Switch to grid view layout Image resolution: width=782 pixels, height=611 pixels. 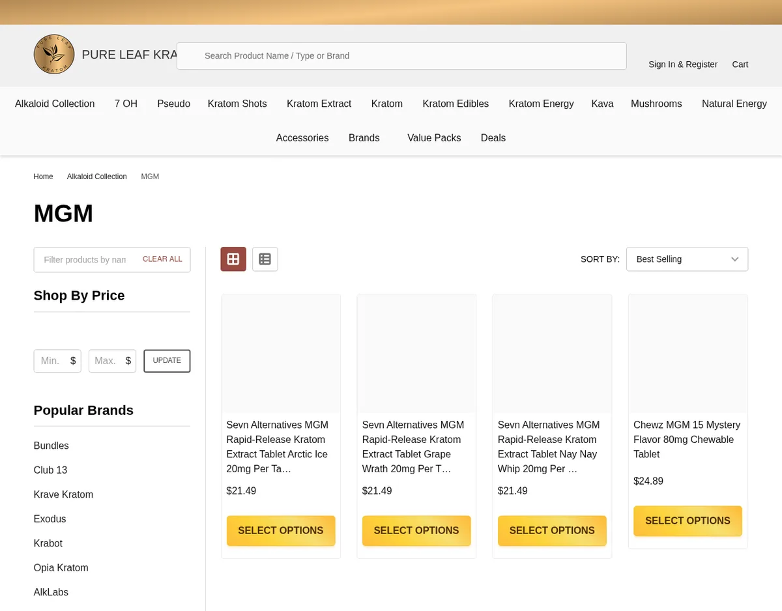pyautogui.click(x=233, y=259)
